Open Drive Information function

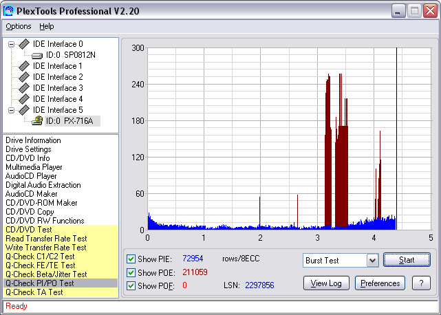(x=33, y=140)
